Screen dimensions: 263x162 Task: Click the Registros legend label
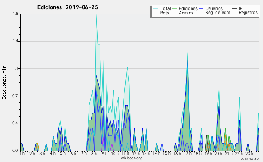pyautogui.click(x=248, y=13)
